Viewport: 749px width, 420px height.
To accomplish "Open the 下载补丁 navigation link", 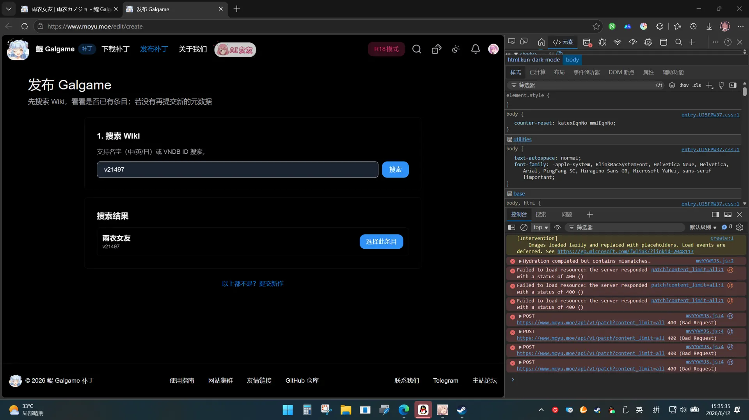I will (x=115, y=49).
